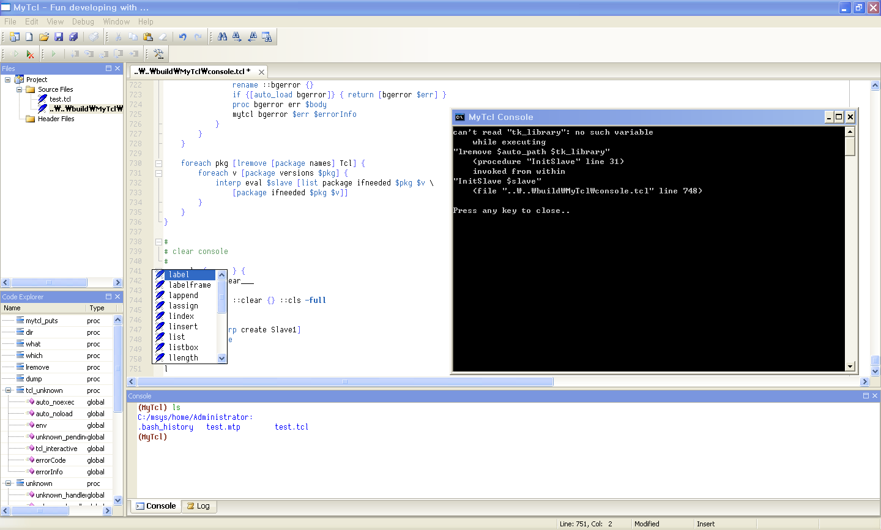
Task: Click the Save All icon
Action: coord(73,37)
